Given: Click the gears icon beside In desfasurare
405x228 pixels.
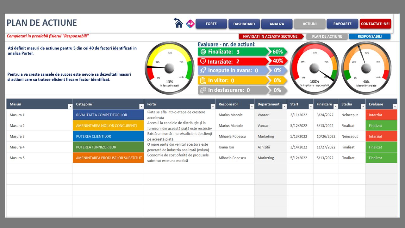Looking at the screenshot, I should coord(203,90).
